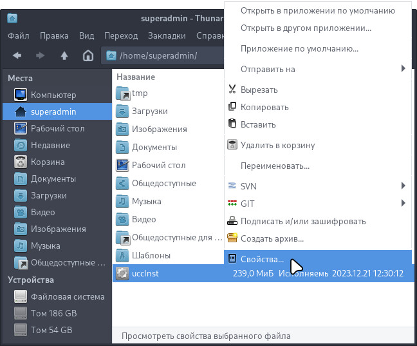Open Том 186 GB volume in sidebar
This screenshot has height=346, width=417.
tap(53, 313)
